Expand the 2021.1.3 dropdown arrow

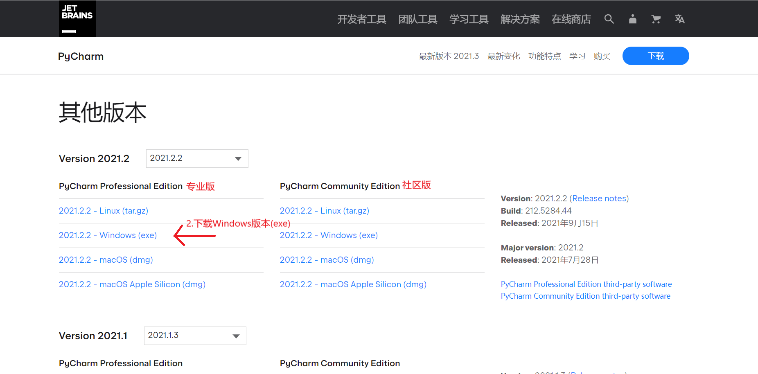point(236,336)
